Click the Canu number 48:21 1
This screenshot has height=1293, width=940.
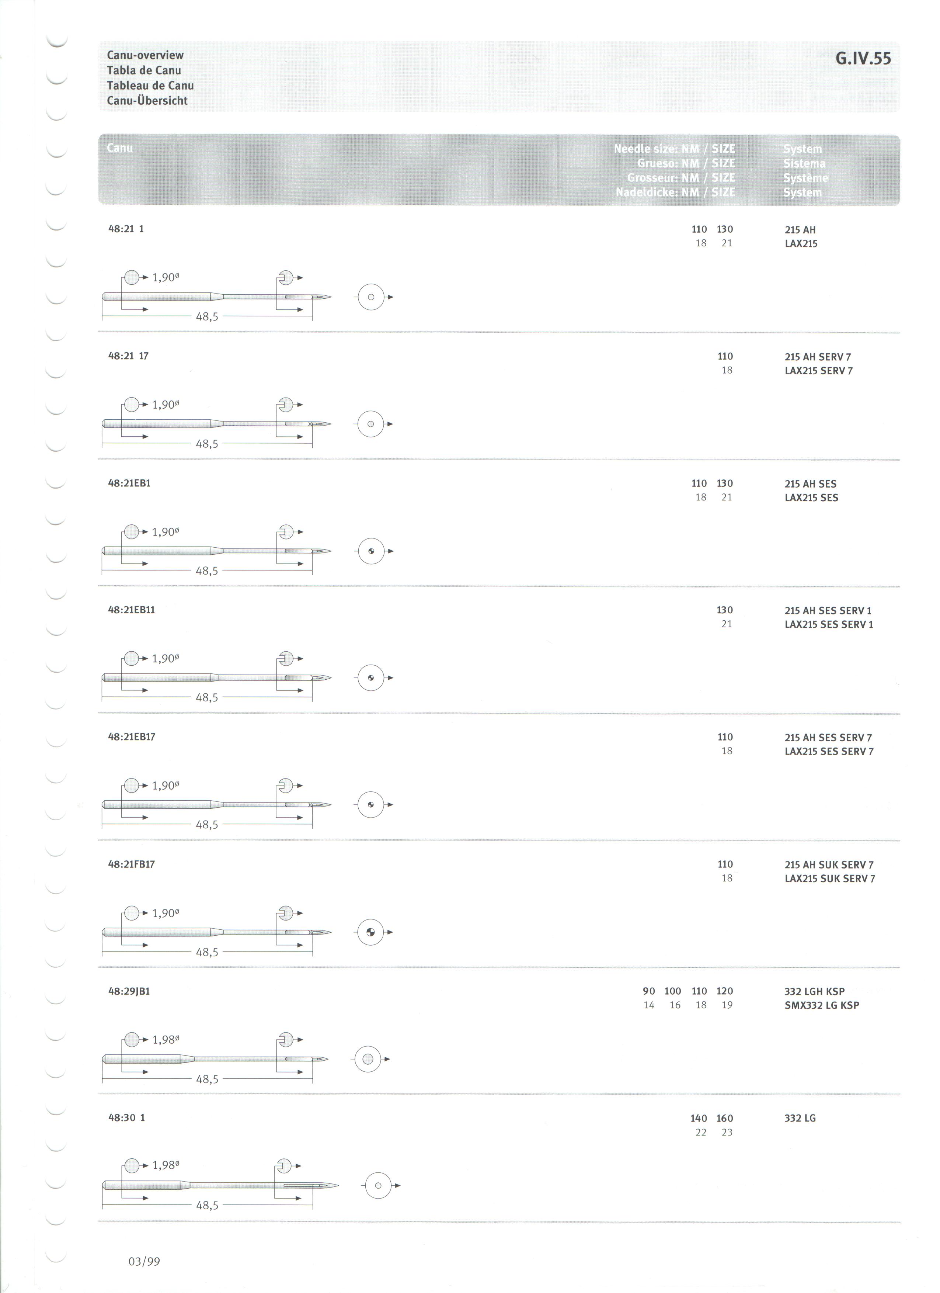(x=126, y=229)
